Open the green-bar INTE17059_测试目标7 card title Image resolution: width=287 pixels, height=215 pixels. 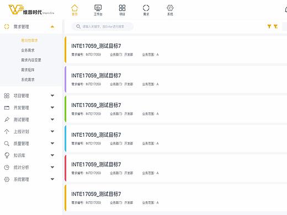point(96,105)
